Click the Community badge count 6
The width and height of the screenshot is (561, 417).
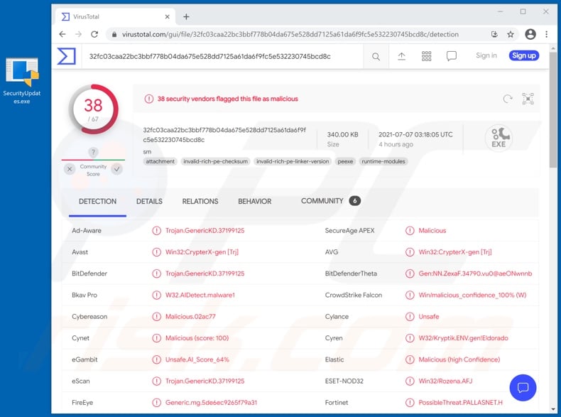click(x=354, y=201)
